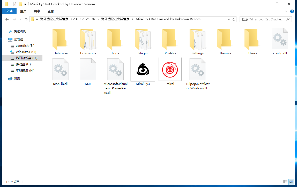Select 网络 in navigation pane
This screenshot has height=187, width=297.
pyautogui.click(x=17, y=79)
